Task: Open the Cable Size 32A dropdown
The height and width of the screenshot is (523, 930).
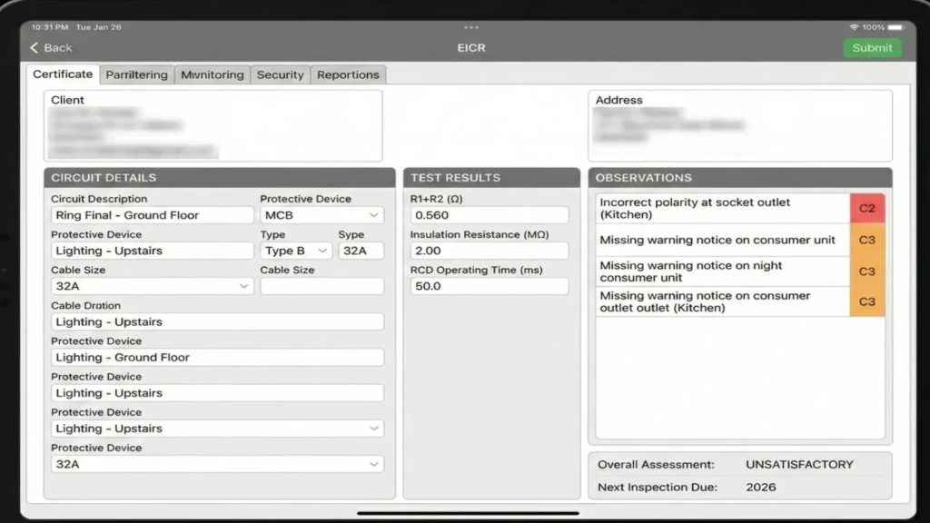Action: click(151, 286)
